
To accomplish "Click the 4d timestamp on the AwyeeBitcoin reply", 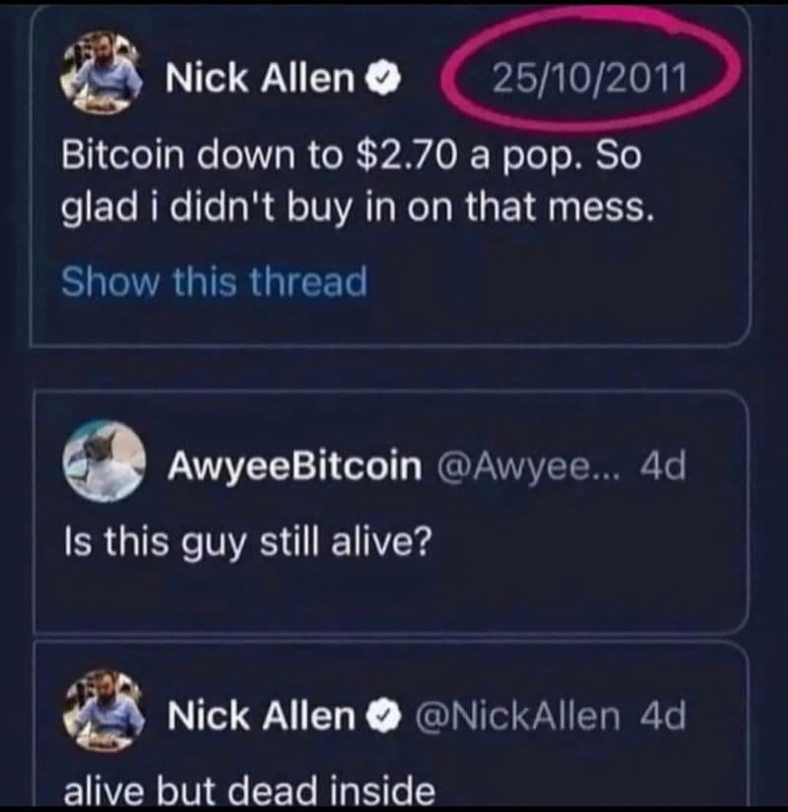I will pyautogui.click(x=663, y=466).
